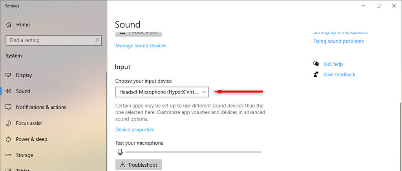This screenshot has width=402, height=171.
Task: Open Device properties link
Action: (x=135, y=130)
